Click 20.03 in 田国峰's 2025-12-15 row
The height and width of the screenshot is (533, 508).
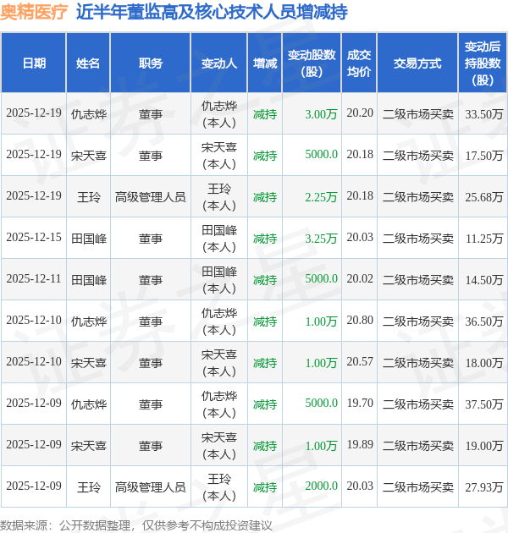click(360, 237)
